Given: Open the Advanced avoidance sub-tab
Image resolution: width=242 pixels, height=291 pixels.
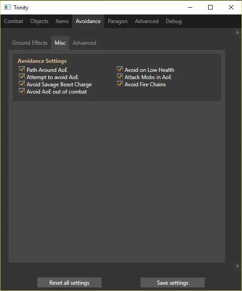Looking at the screenshot, I should [84, 43].
